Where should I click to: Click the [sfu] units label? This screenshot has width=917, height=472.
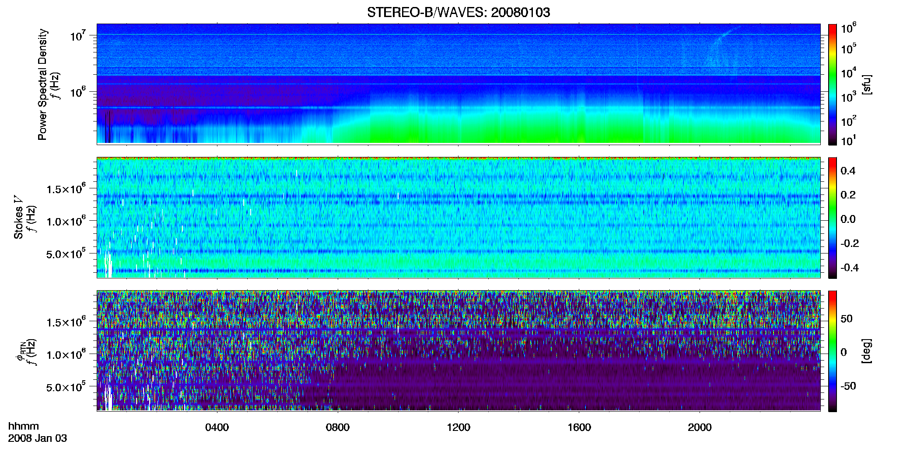(866, 85)
